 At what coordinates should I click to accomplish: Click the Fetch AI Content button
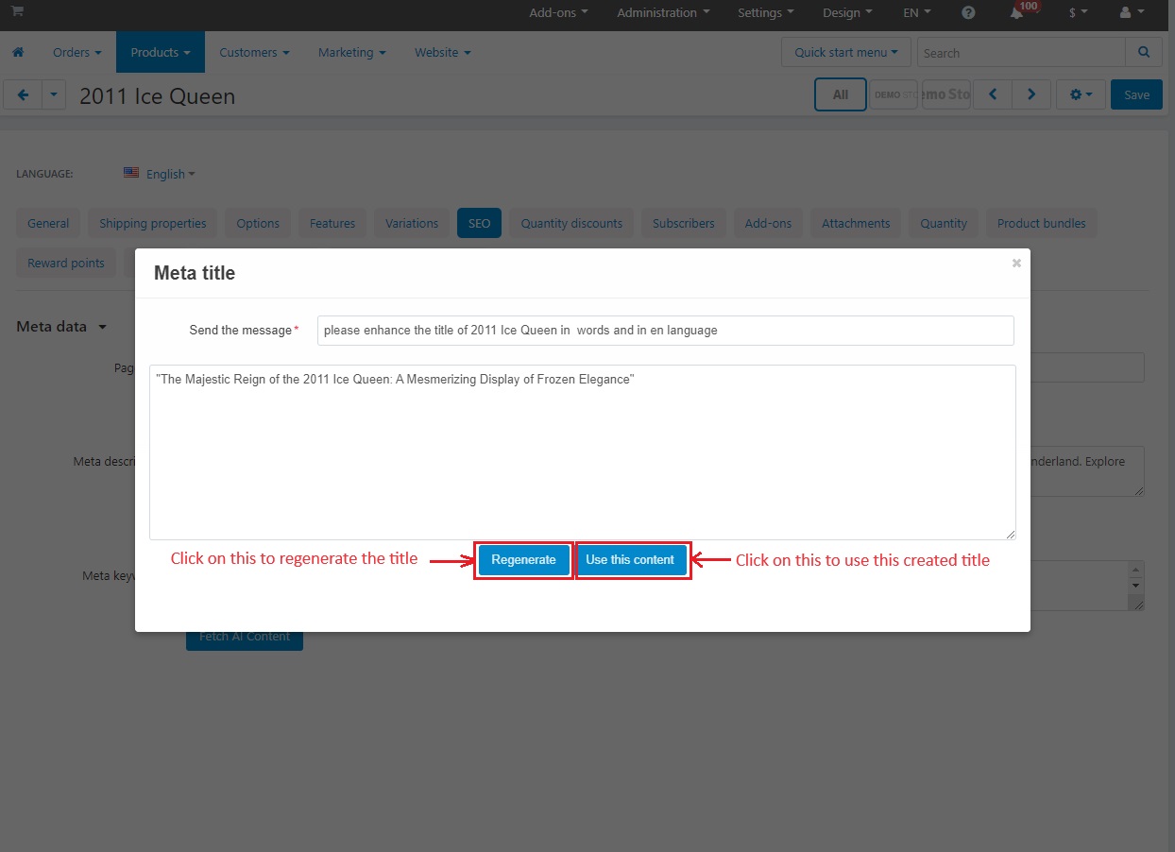[x=245, y=640]
